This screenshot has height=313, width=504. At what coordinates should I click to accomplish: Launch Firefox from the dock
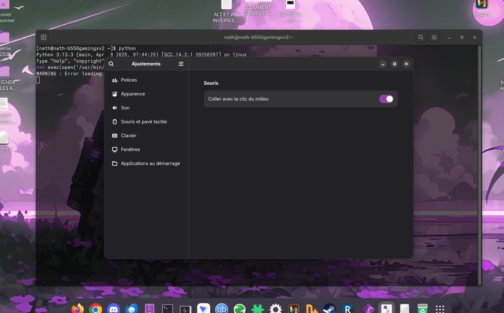point(77,309)
